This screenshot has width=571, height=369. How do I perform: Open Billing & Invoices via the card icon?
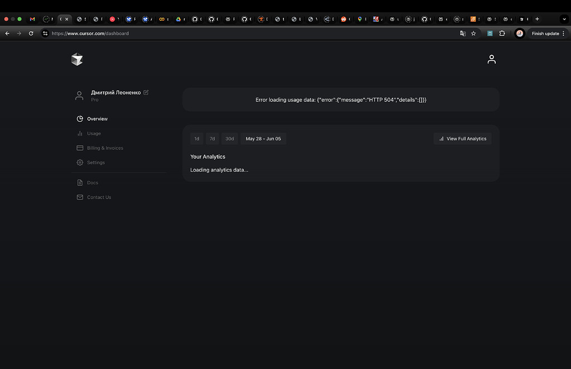80,148
